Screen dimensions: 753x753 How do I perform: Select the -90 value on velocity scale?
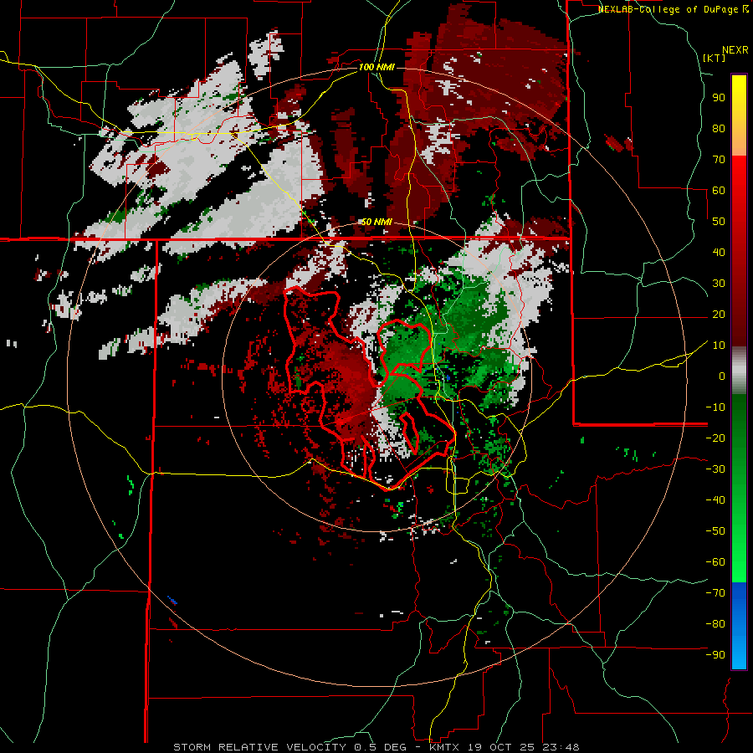click(x=715, y=654)
